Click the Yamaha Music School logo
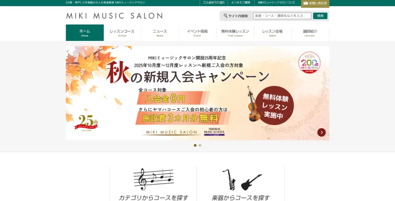Screen dimensions: 395x201 pyautogui.click(x=214, y=132)
